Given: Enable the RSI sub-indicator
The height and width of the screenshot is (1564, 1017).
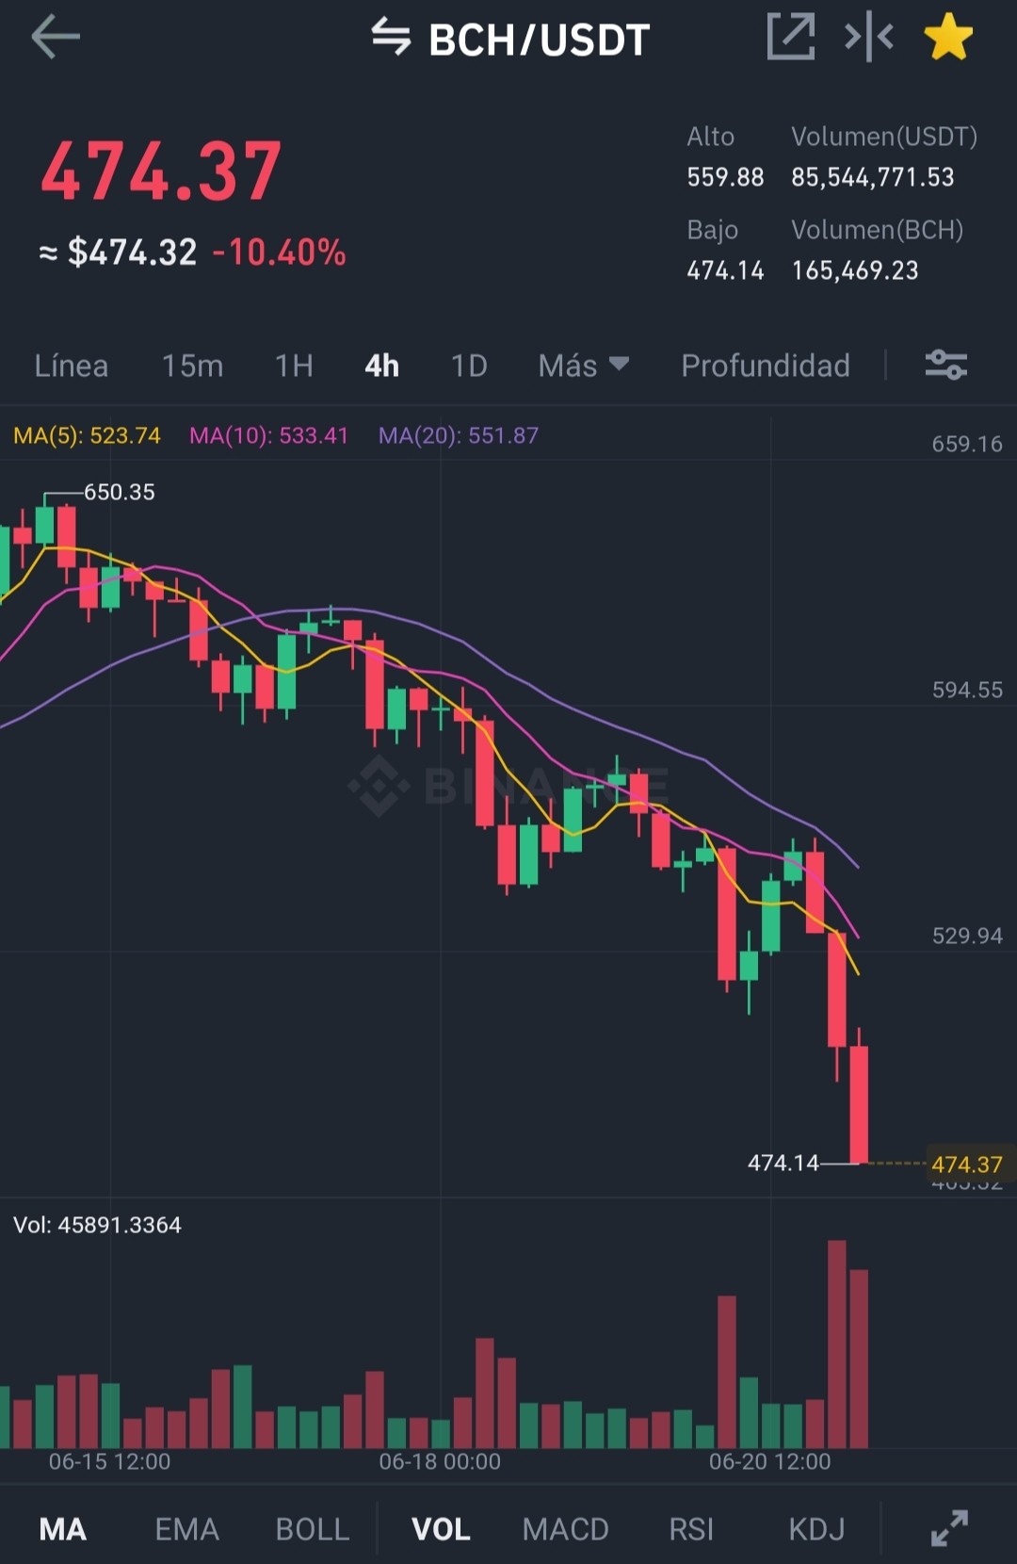Looking at the screenshot, I should [x=691, y=1529].
